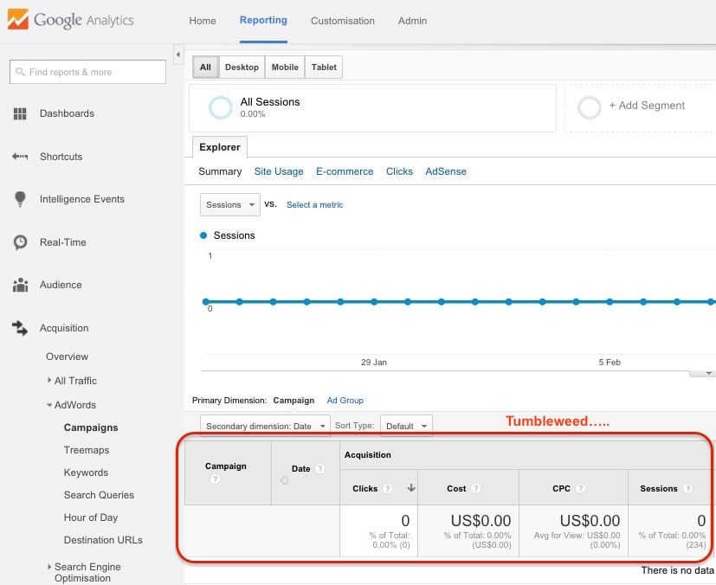Click the Google Analytics logo icon

coord(18,19)
